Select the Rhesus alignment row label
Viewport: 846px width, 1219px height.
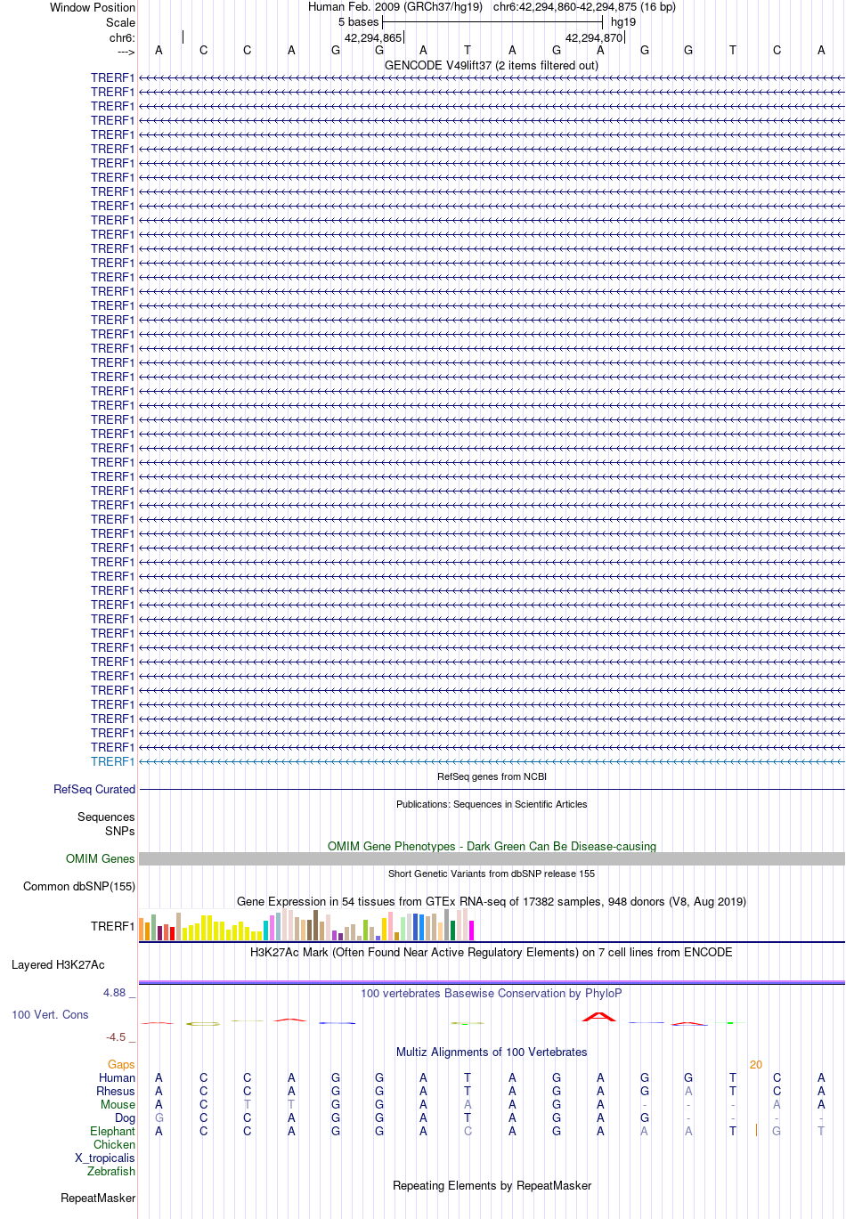point(116,1091)
